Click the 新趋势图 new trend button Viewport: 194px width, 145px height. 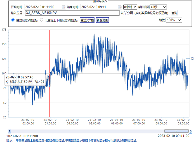[x=102, y=20]
